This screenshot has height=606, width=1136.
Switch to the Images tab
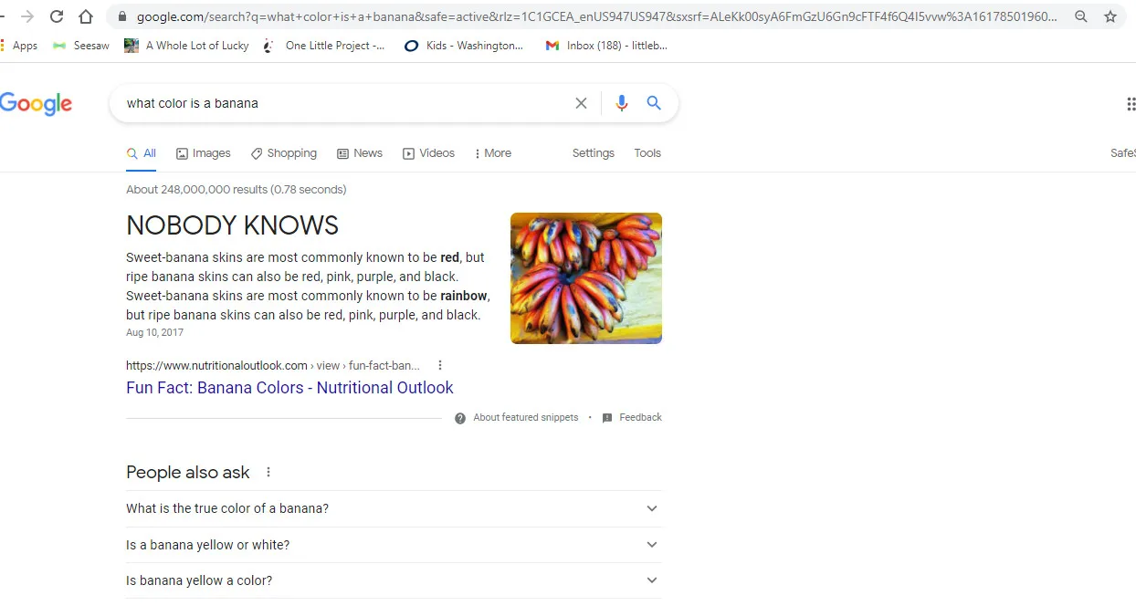pos(204,153)
